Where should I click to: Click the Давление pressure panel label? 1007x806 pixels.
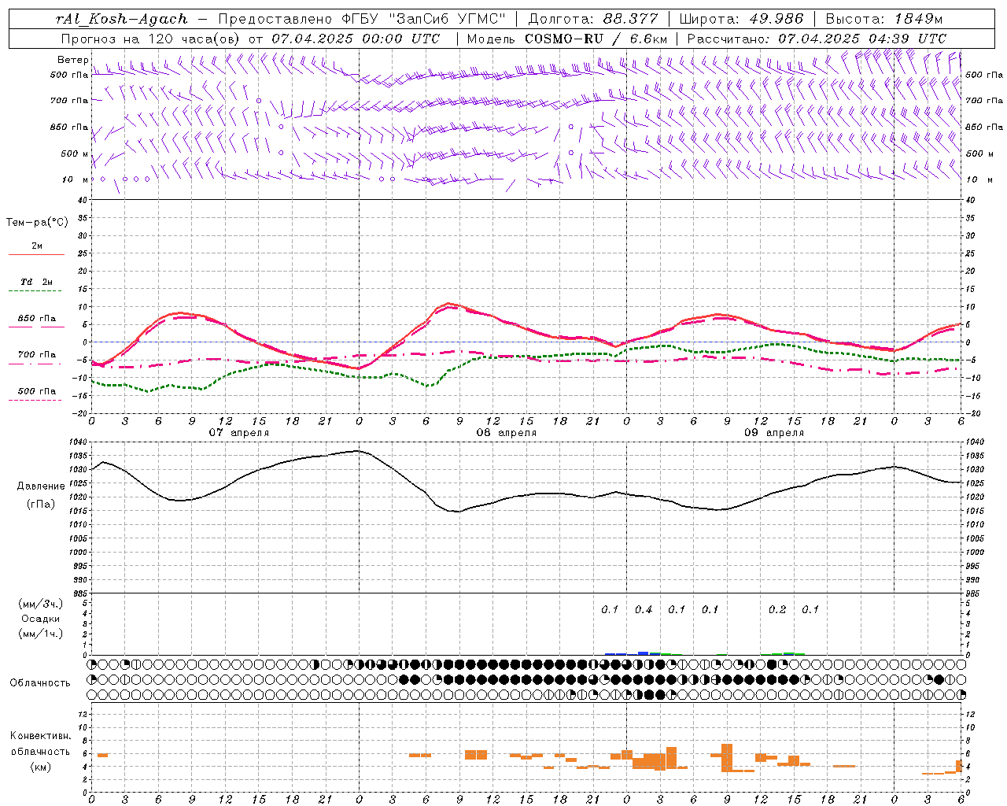pos(41,486)
